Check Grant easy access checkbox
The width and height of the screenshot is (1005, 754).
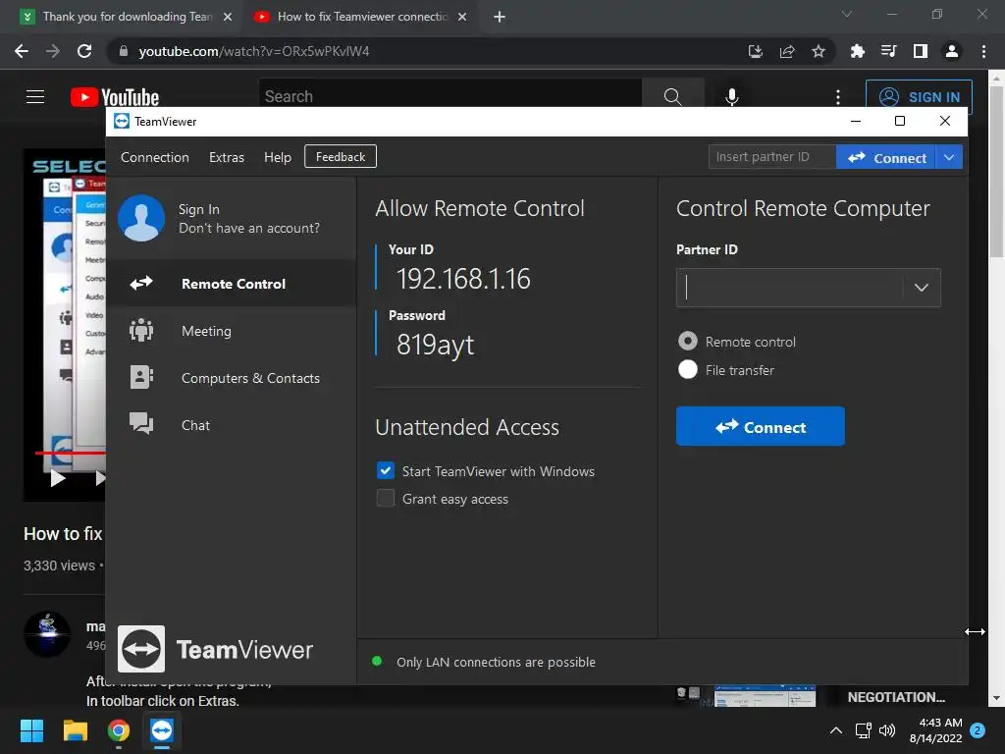pyautogui.click(x=385, y=498)
